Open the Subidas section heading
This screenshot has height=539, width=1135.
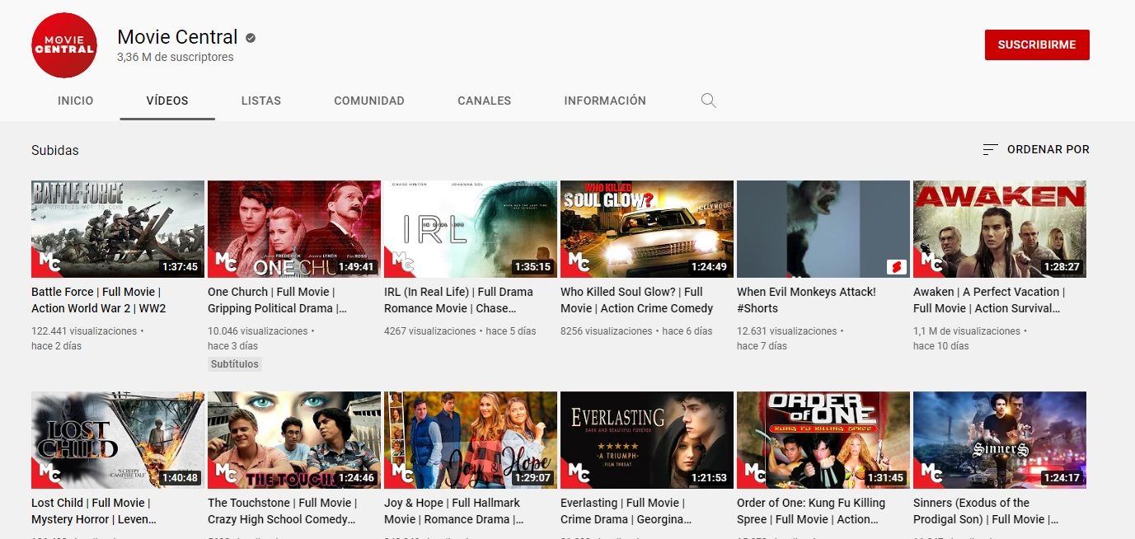coord(55,150)
